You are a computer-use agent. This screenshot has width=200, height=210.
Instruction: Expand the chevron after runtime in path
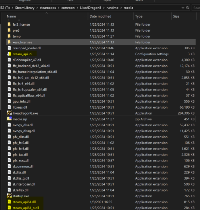(x=121, y=8)
